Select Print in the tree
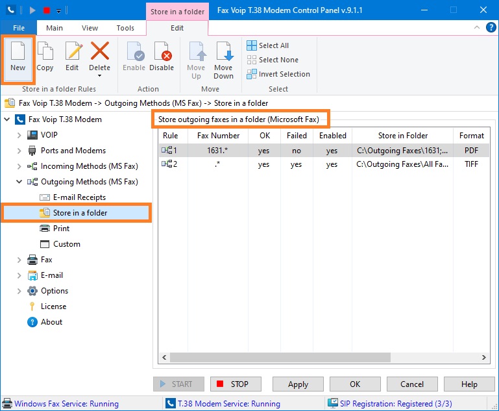Viewport: 499px width, 411px height. [61, 229]
